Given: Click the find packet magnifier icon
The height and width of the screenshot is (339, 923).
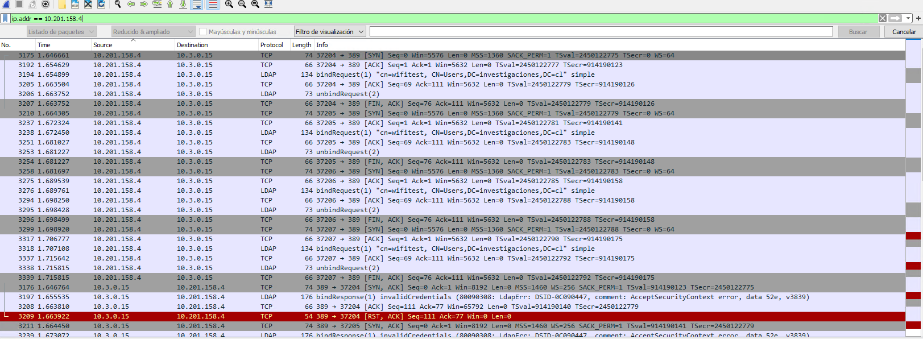Looking at the screenshot, I should (x=118, y=4).
